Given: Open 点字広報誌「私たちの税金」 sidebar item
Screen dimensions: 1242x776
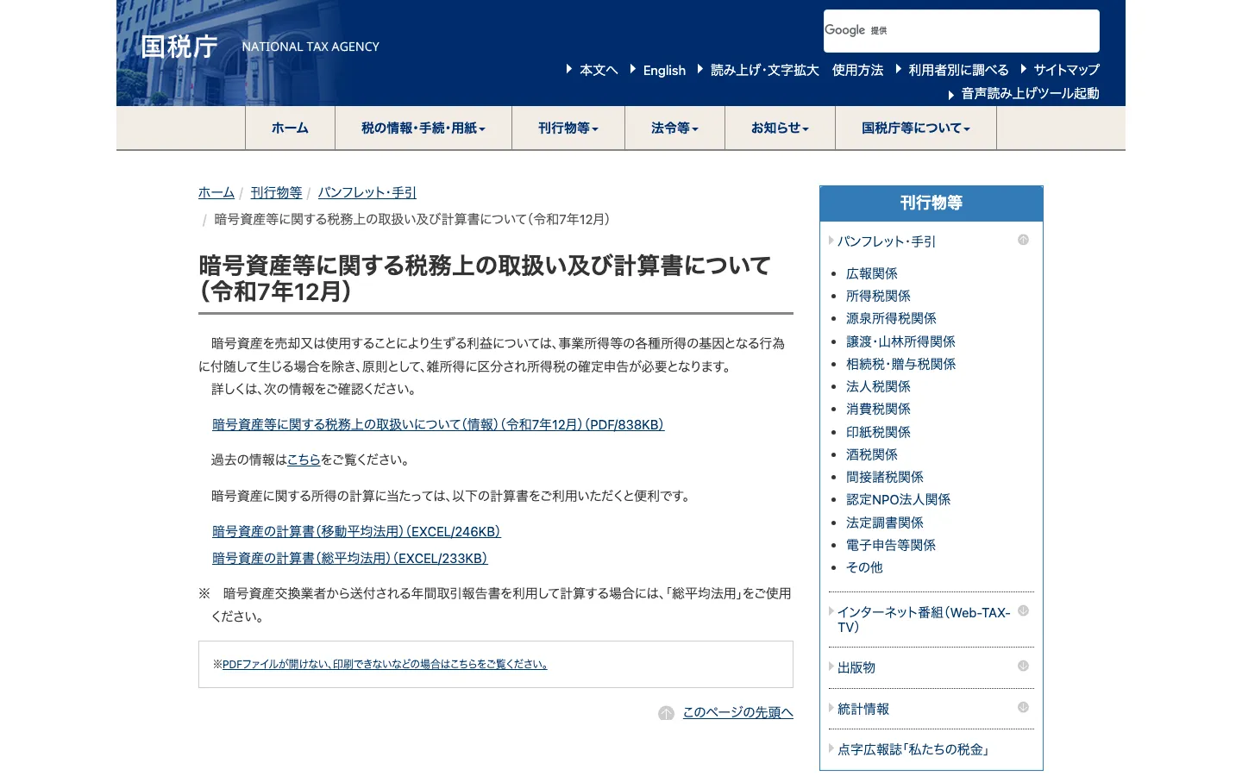Looking at the screenshot, I should tap(913, 749).
